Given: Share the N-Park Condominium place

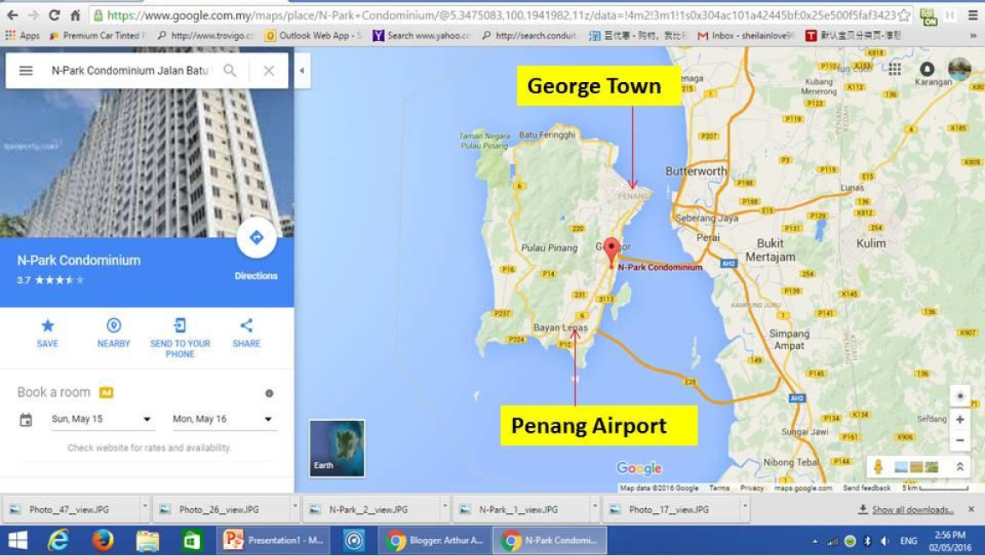Looking at the screenshot, I should point(246,333).
